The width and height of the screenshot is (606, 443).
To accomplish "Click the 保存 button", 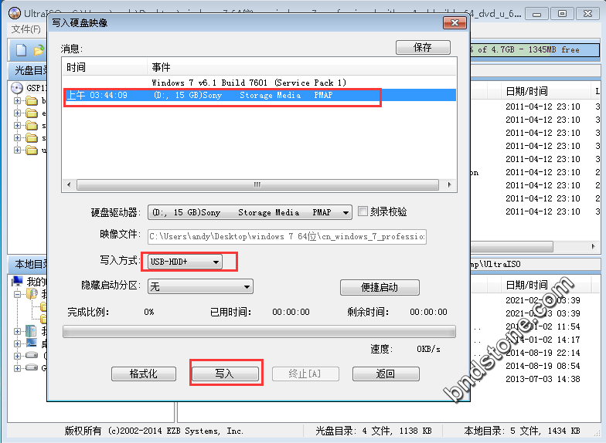I will [423, 48].
